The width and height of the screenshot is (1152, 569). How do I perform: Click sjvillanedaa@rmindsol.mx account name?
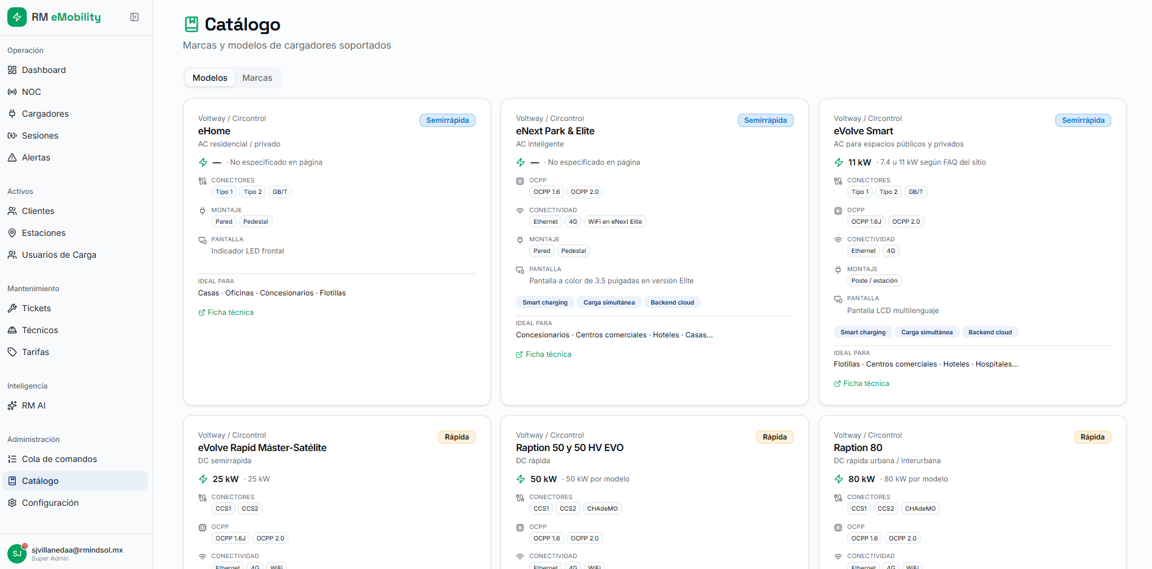[77, 550]
